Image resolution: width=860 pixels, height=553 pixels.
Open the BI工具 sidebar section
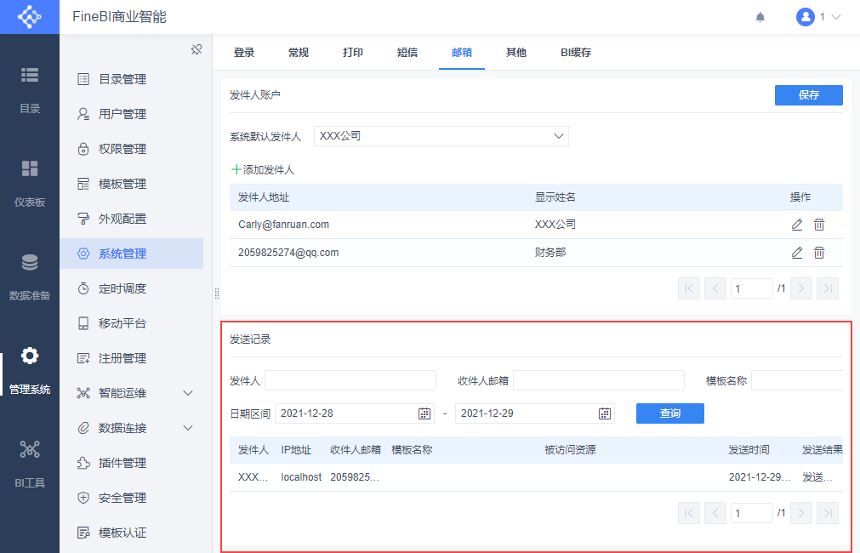pyautogui.click(x=30, y=465)
